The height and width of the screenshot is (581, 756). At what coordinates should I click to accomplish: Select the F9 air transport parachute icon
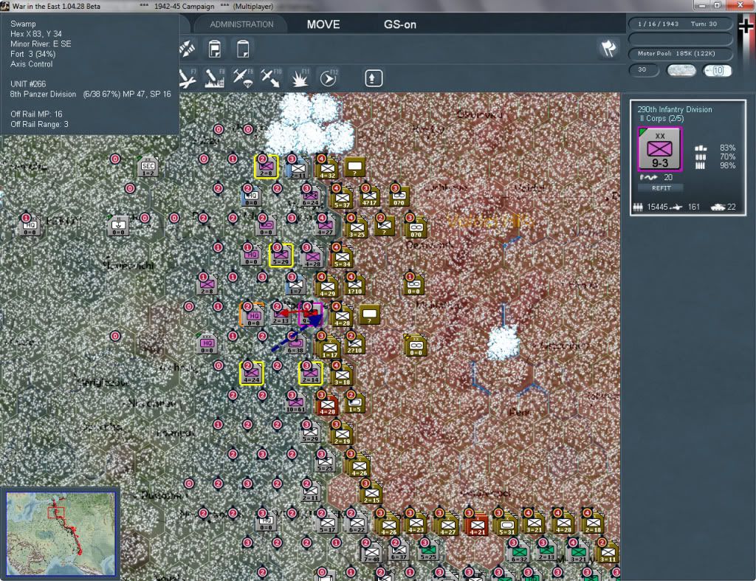coord(243,78)
